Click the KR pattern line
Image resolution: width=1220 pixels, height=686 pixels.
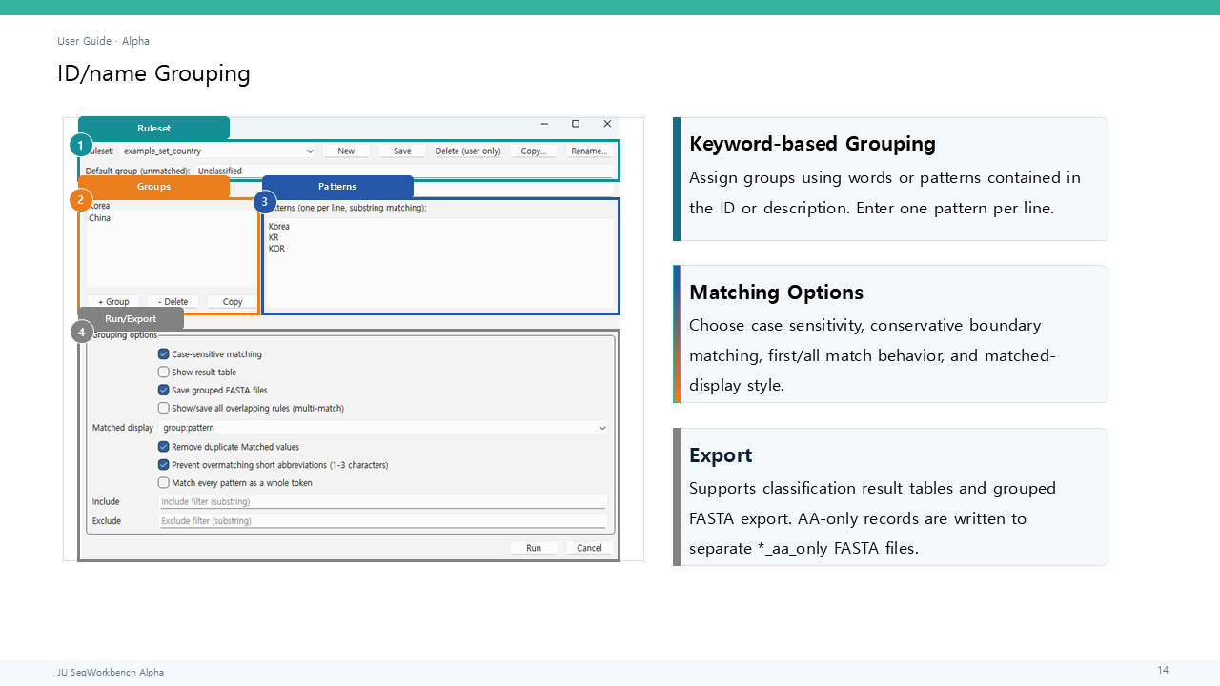(x=274, y=237)
